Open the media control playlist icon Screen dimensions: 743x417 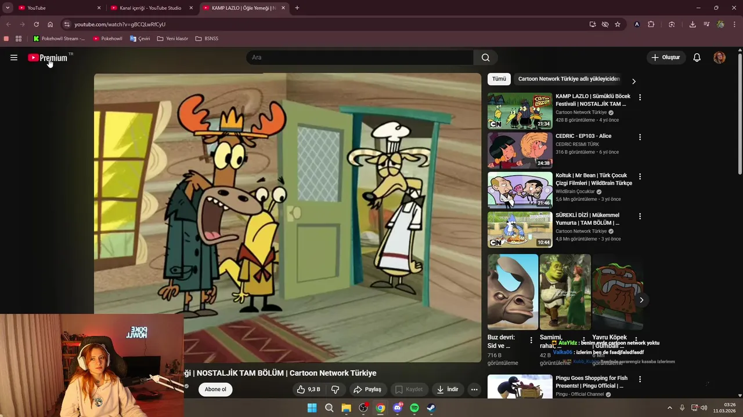pos(706,24)
